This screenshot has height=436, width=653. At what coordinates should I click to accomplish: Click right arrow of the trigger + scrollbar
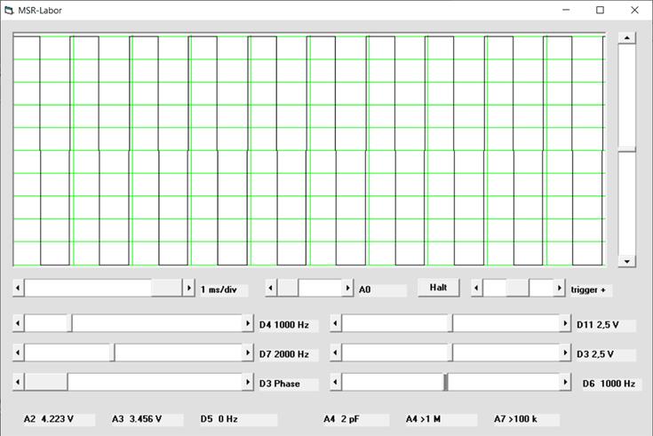pos(559,289)
